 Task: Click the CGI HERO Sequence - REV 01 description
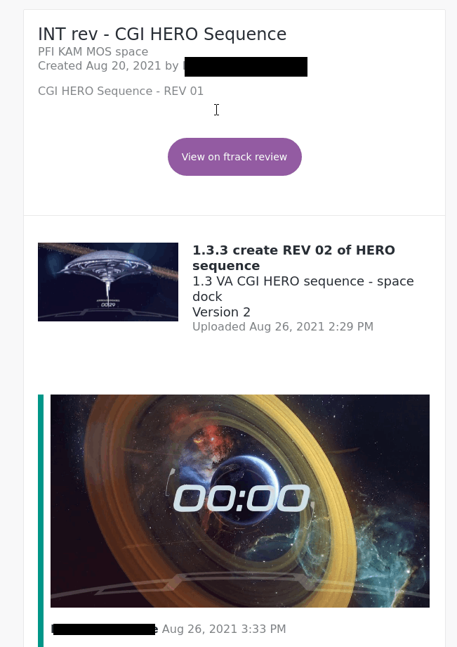pyautogui.click(x=121, y=91)
